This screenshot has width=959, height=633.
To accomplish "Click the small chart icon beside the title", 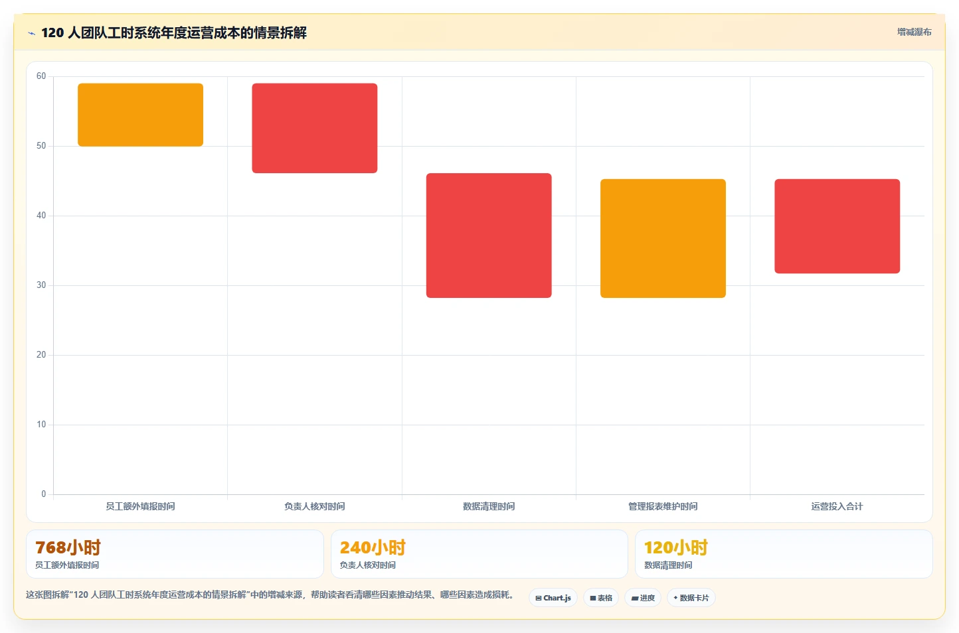I will (31, 33).
